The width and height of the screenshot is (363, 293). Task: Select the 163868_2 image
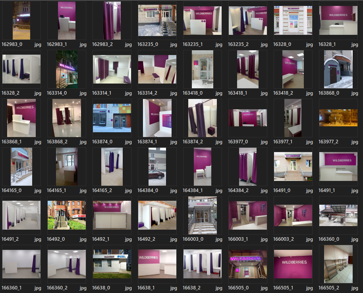coord(67,118)
